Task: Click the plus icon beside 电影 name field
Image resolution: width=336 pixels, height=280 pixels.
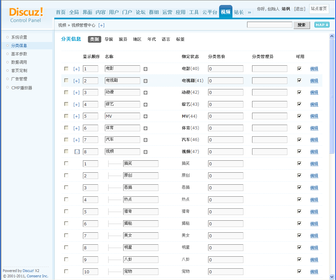Action: (146, 69)
